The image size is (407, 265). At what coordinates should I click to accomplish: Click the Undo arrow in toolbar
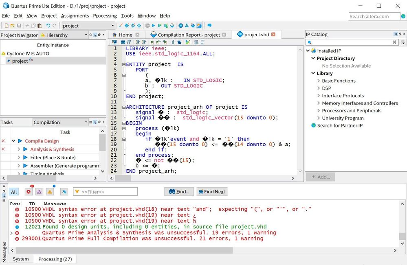coord(48,26)
